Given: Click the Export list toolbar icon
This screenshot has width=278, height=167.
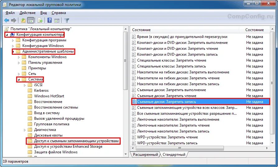Looking at the screenshot, I should click(x=40, y=21).
